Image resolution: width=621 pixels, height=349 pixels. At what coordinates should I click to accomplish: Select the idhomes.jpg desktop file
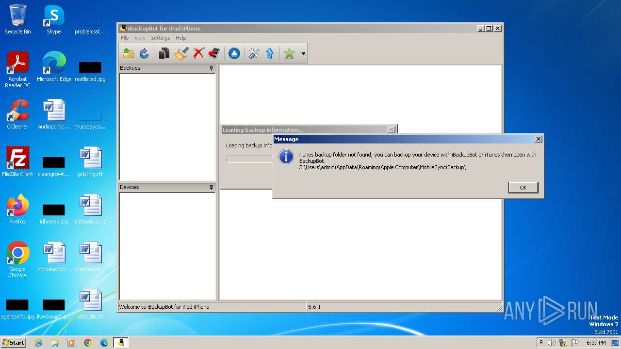[54, 213]
